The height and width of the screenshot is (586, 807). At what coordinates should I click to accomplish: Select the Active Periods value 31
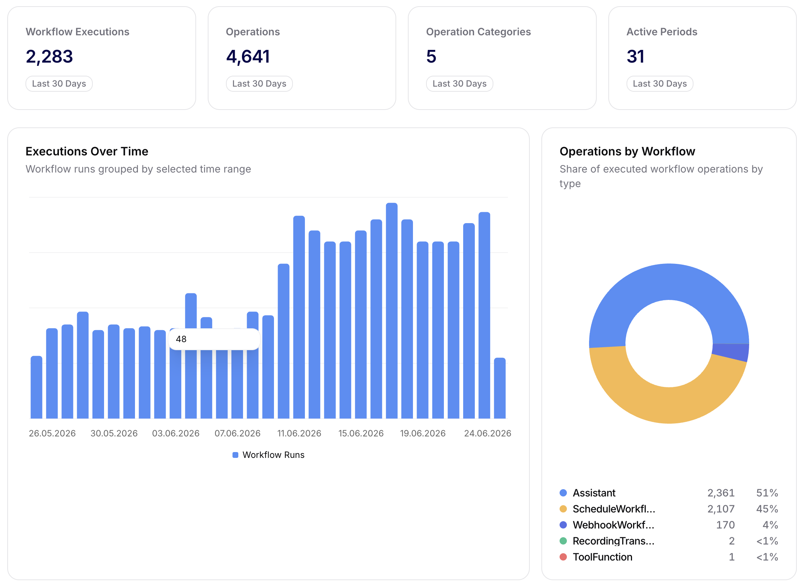click(x=635, y=57)
